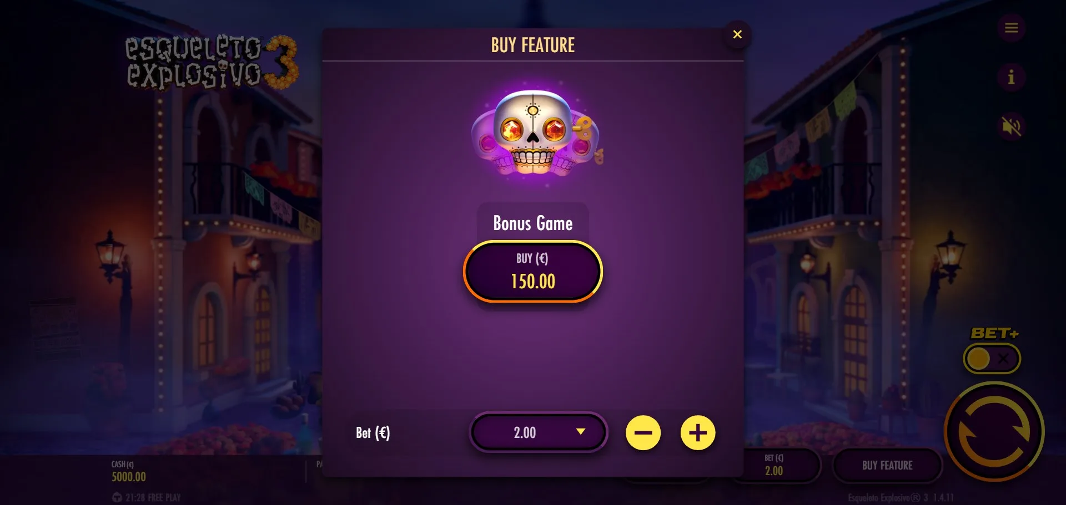Click the BUY FEATURE dialog title

533,45
